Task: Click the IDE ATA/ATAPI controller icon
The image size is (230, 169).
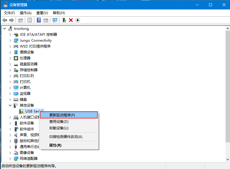Action: 16,35
